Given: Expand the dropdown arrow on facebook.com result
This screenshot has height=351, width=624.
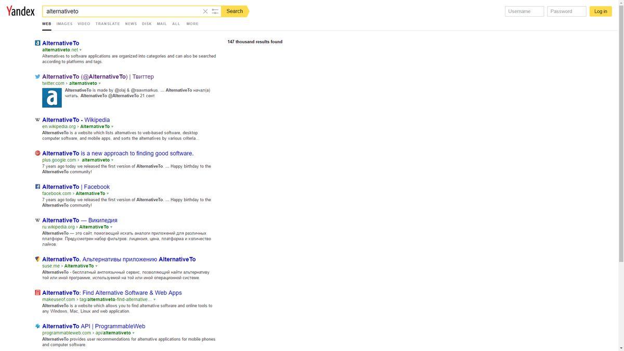Looking at the screenshot, I should pos(108,193).
